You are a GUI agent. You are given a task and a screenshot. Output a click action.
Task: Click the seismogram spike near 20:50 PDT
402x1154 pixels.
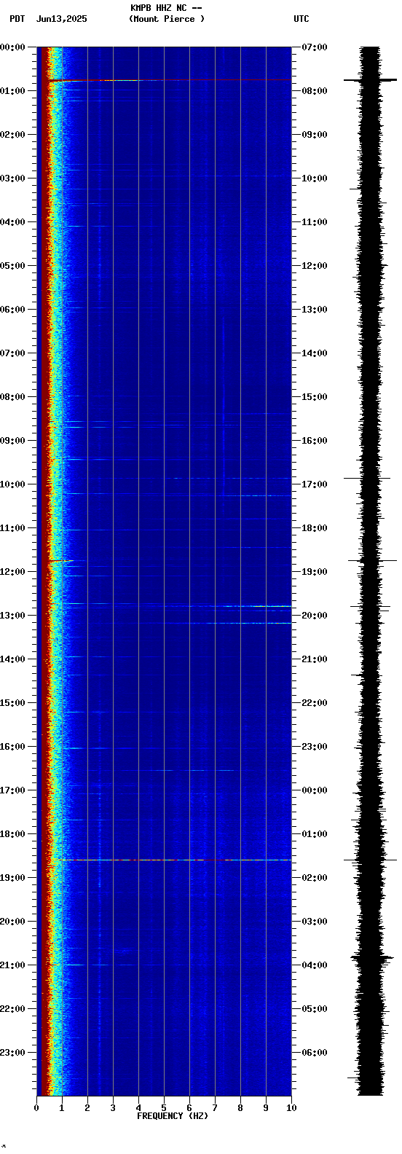click(371, 957)
